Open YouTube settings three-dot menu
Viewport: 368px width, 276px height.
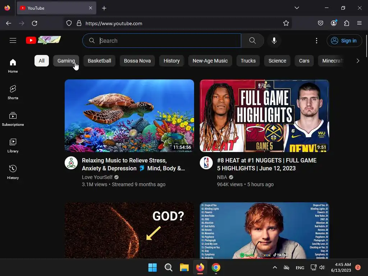click(316, 41)
